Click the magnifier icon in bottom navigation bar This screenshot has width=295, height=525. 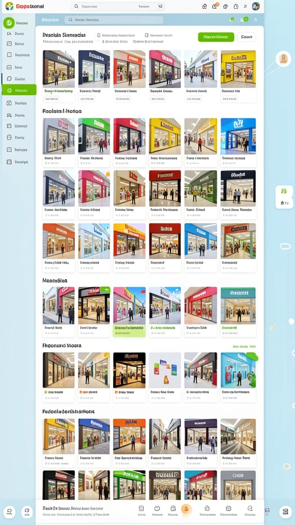point(250,508)
